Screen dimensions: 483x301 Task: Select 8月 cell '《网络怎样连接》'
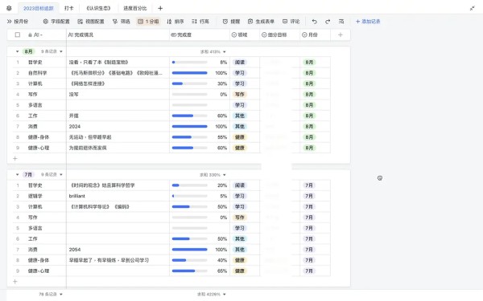118,83
